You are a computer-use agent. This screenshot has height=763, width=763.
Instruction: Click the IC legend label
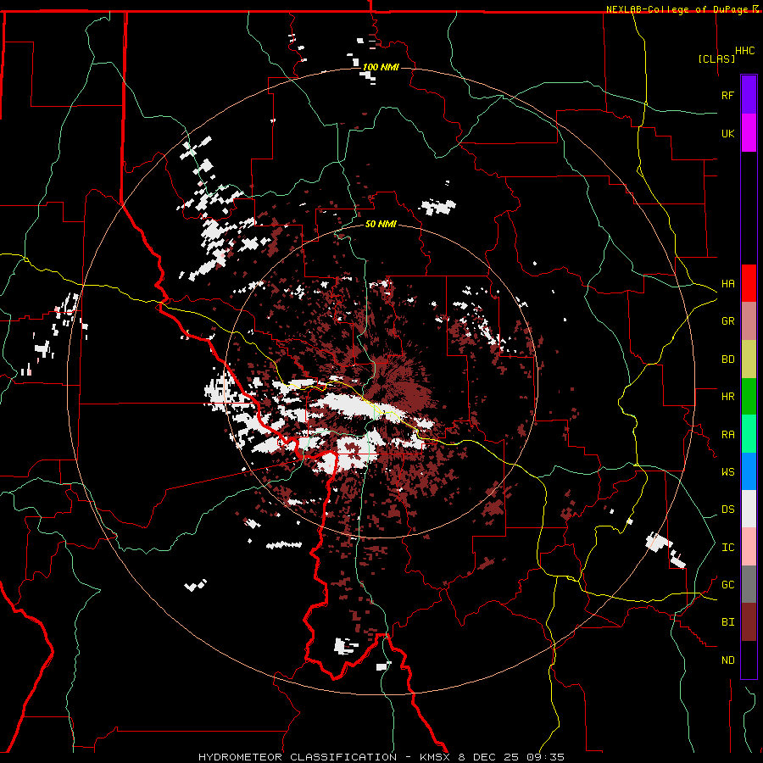(x=727, y=548)
